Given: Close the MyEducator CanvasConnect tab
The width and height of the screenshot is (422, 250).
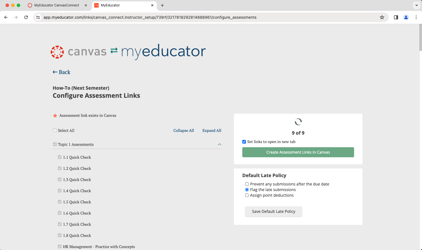Looking at the screenshot, I should point(86,5).
